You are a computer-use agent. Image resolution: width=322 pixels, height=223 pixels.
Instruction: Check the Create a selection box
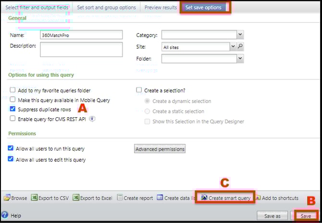tap(139, 90)
